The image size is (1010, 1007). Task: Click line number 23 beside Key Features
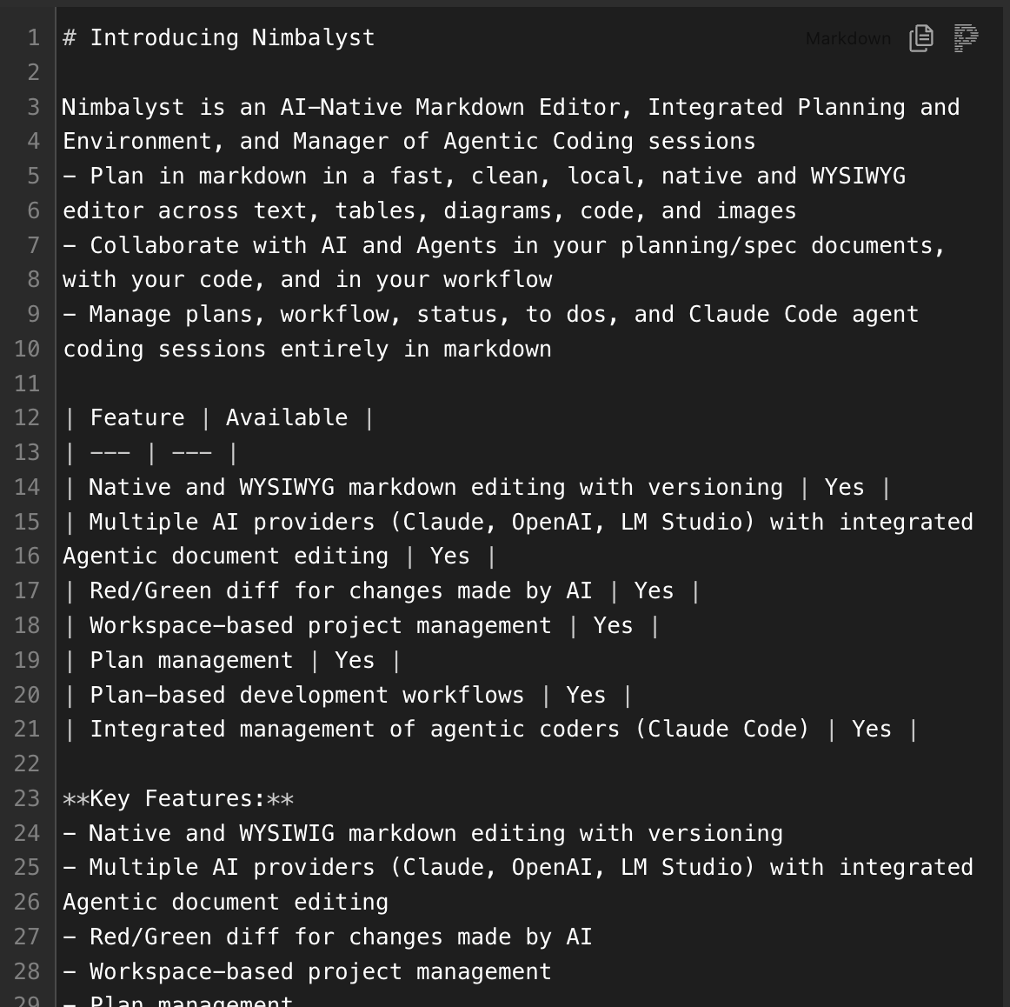pos(27,798)
